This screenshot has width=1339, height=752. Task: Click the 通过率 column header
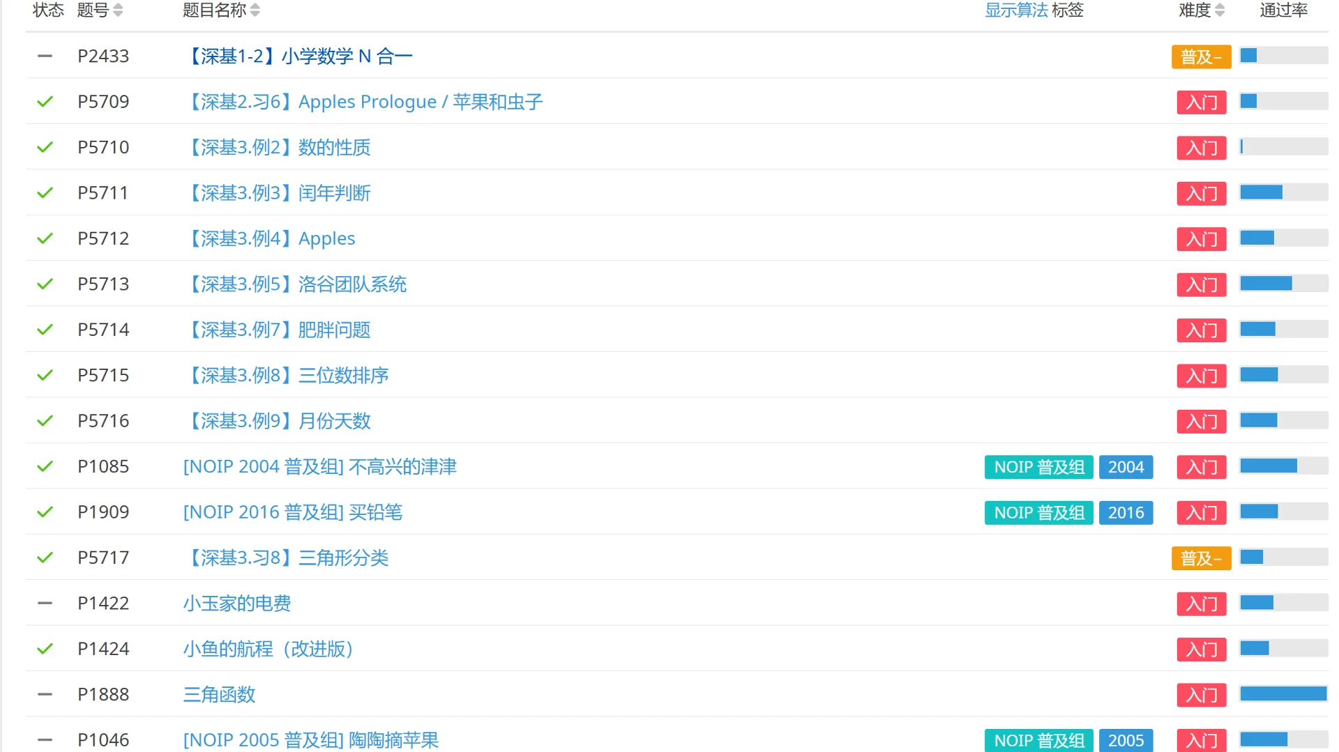pyautogui.click(x=1283, y=10)
